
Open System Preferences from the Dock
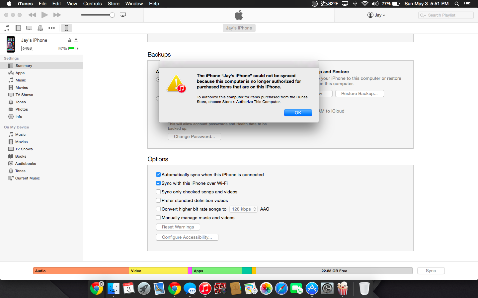tap(327, 288)
